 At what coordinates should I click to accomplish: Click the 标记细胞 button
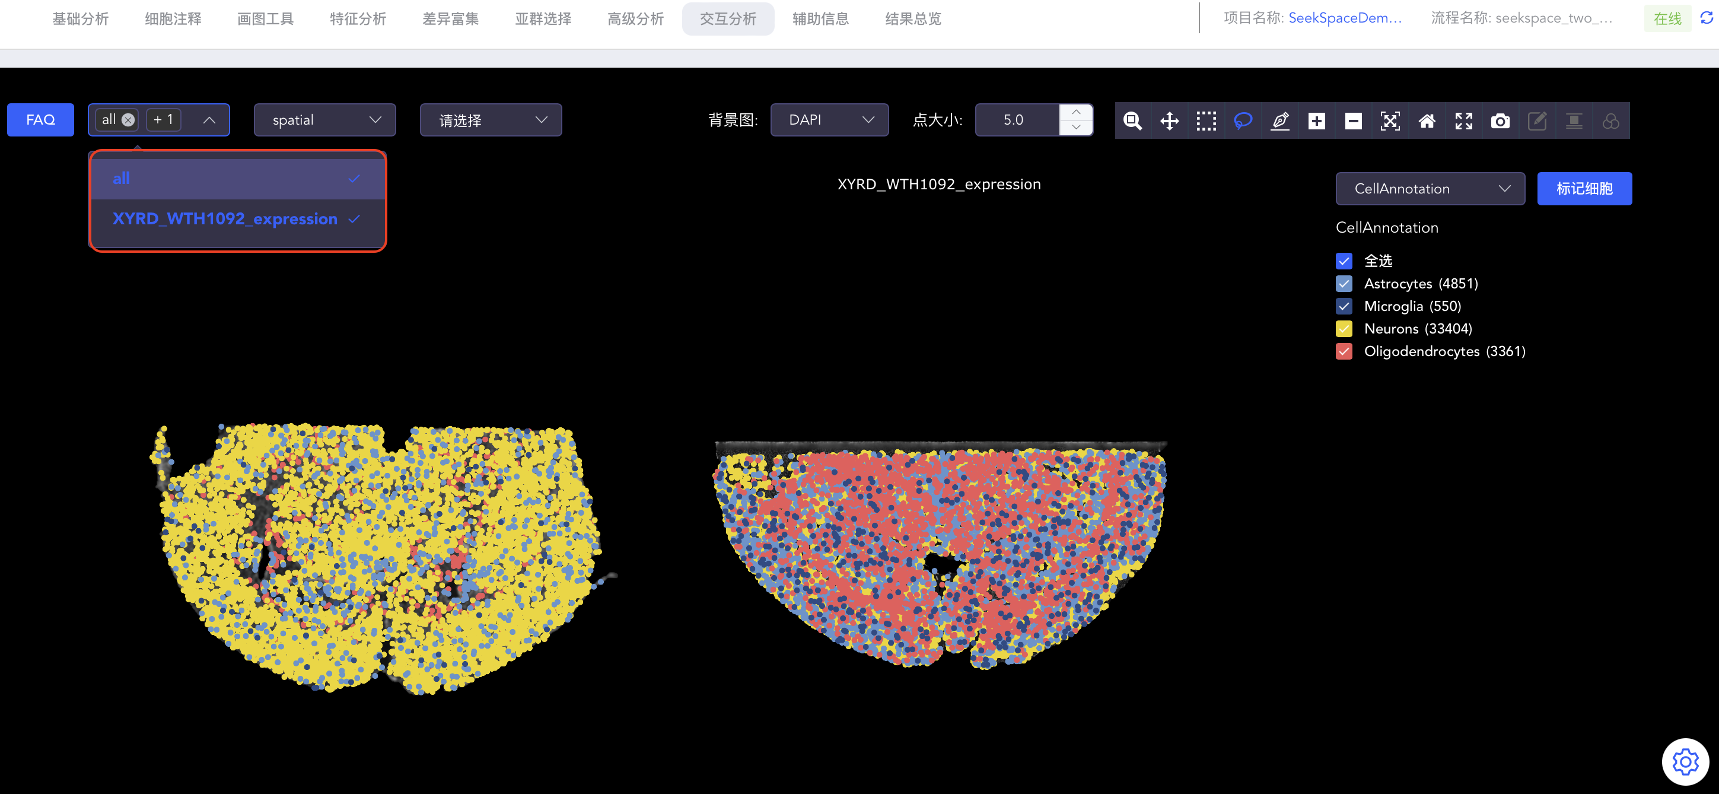(x=1584, y=189)
